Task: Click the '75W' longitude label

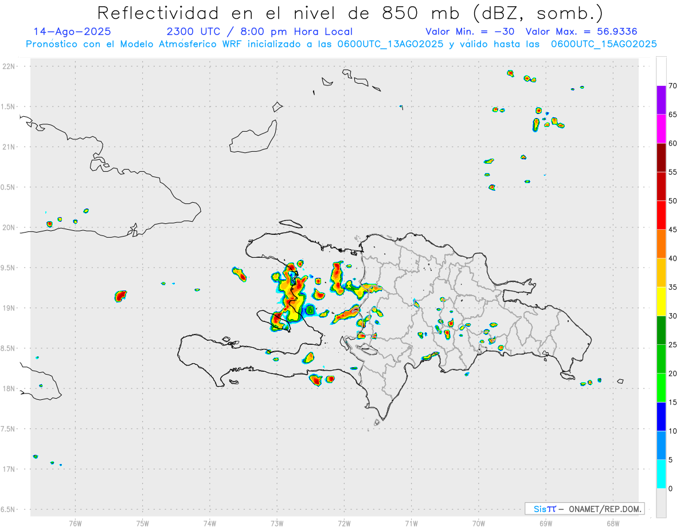Action: coord(142,523)
